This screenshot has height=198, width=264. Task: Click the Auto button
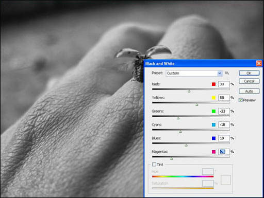(249, 91)
